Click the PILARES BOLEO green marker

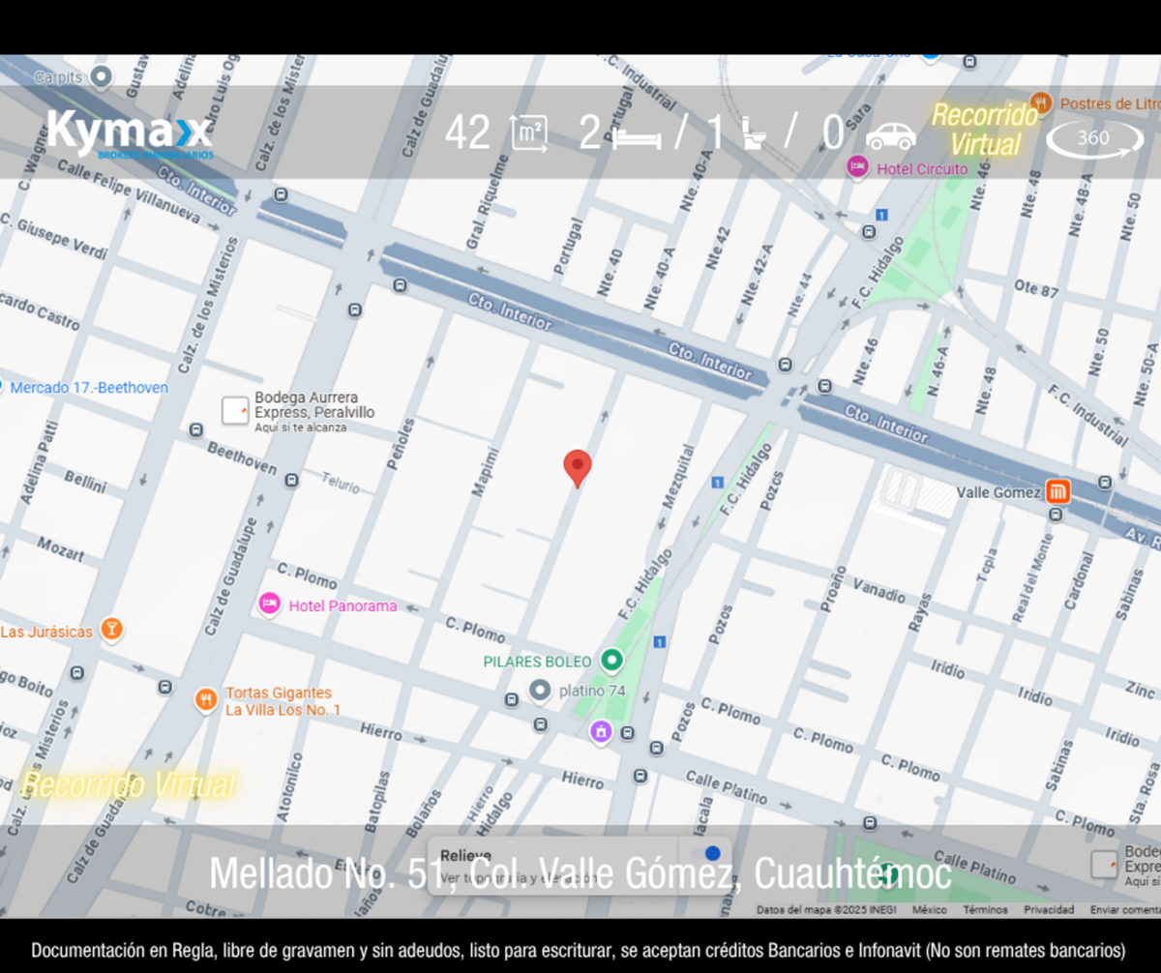tap(611, 662)
